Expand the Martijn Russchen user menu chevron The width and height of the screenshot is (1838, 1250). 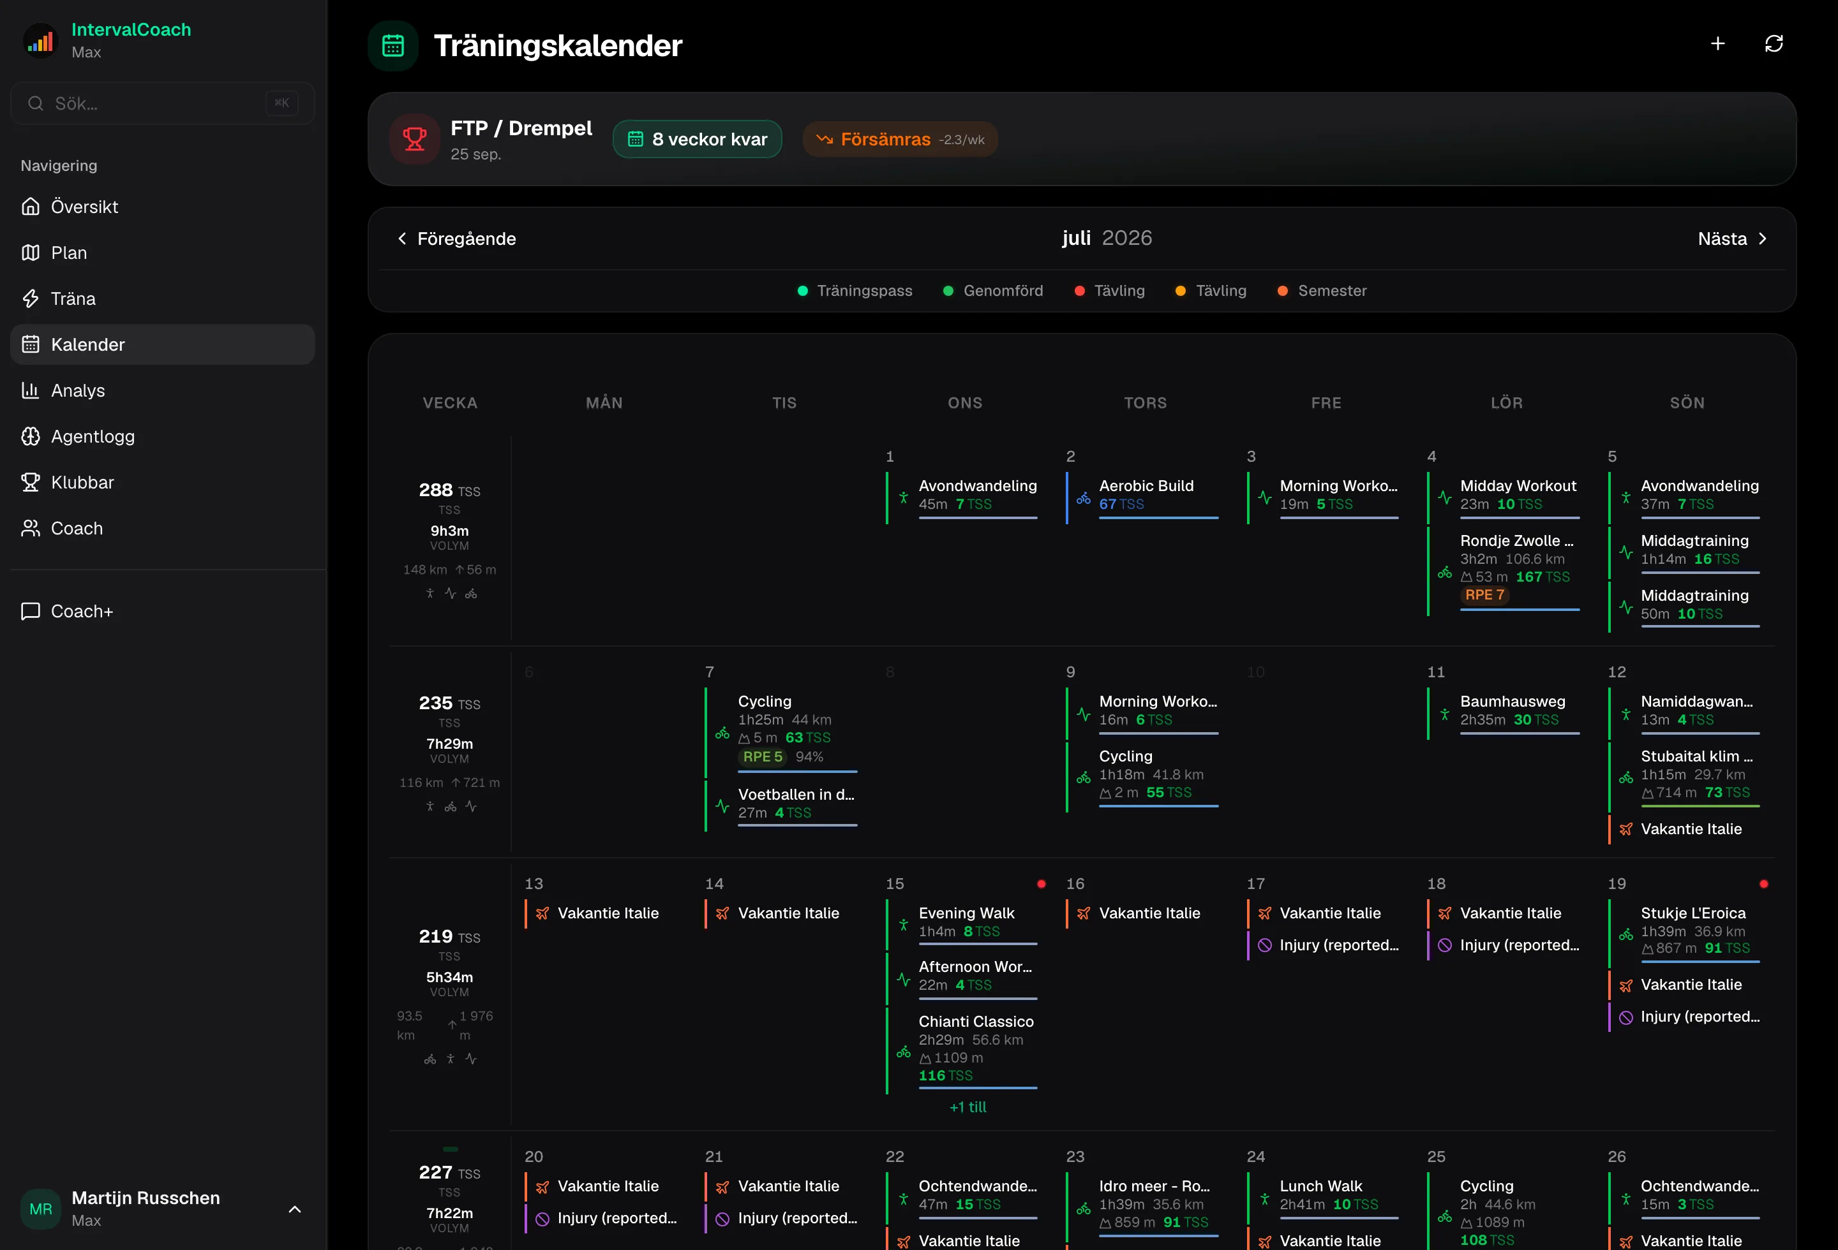click(295, 1209)
